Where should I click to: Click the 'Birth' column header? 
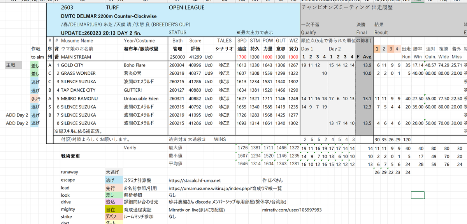click(x=177, y=40)
